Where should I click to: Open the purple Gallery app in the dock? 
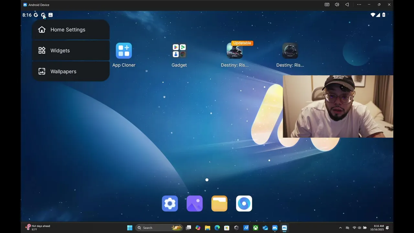tap(195, 204)
